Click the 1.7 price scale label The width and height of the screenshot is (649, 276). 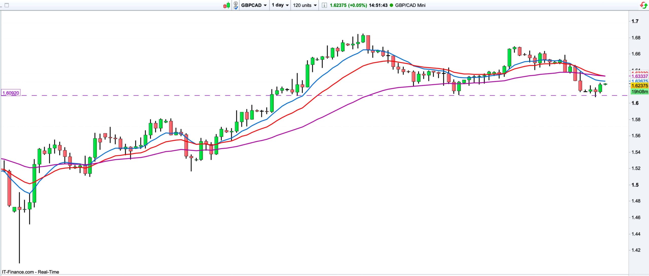pyautogui.click(x=635, y=21)
